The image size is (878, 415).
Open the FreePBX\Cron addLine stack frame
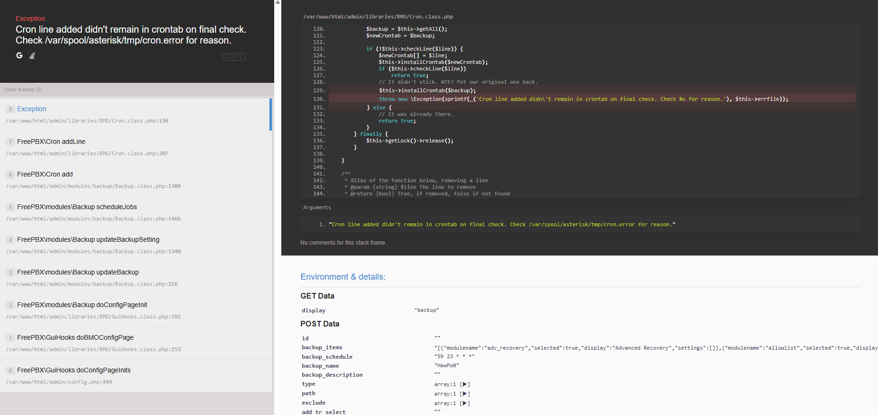pos(135,147)
